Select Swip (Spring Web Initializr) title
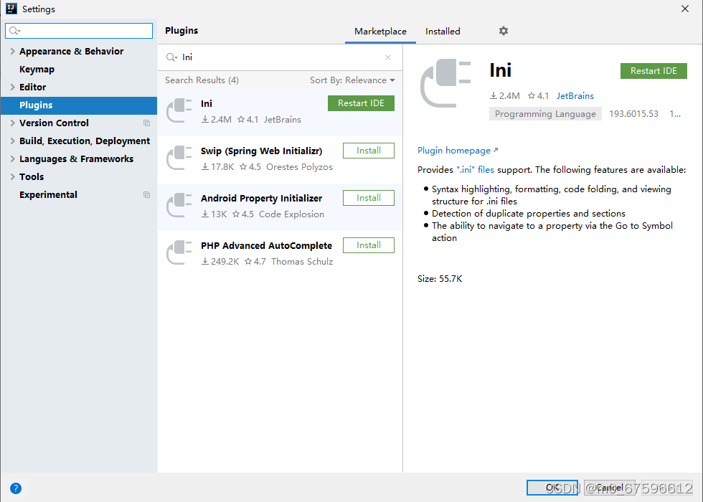The image size is (703, 502). [x=261, y=151]
